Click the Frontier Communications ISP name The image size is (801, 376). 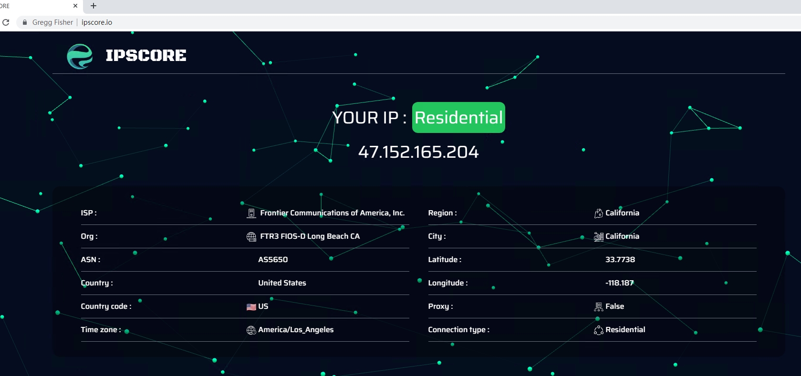332,213
